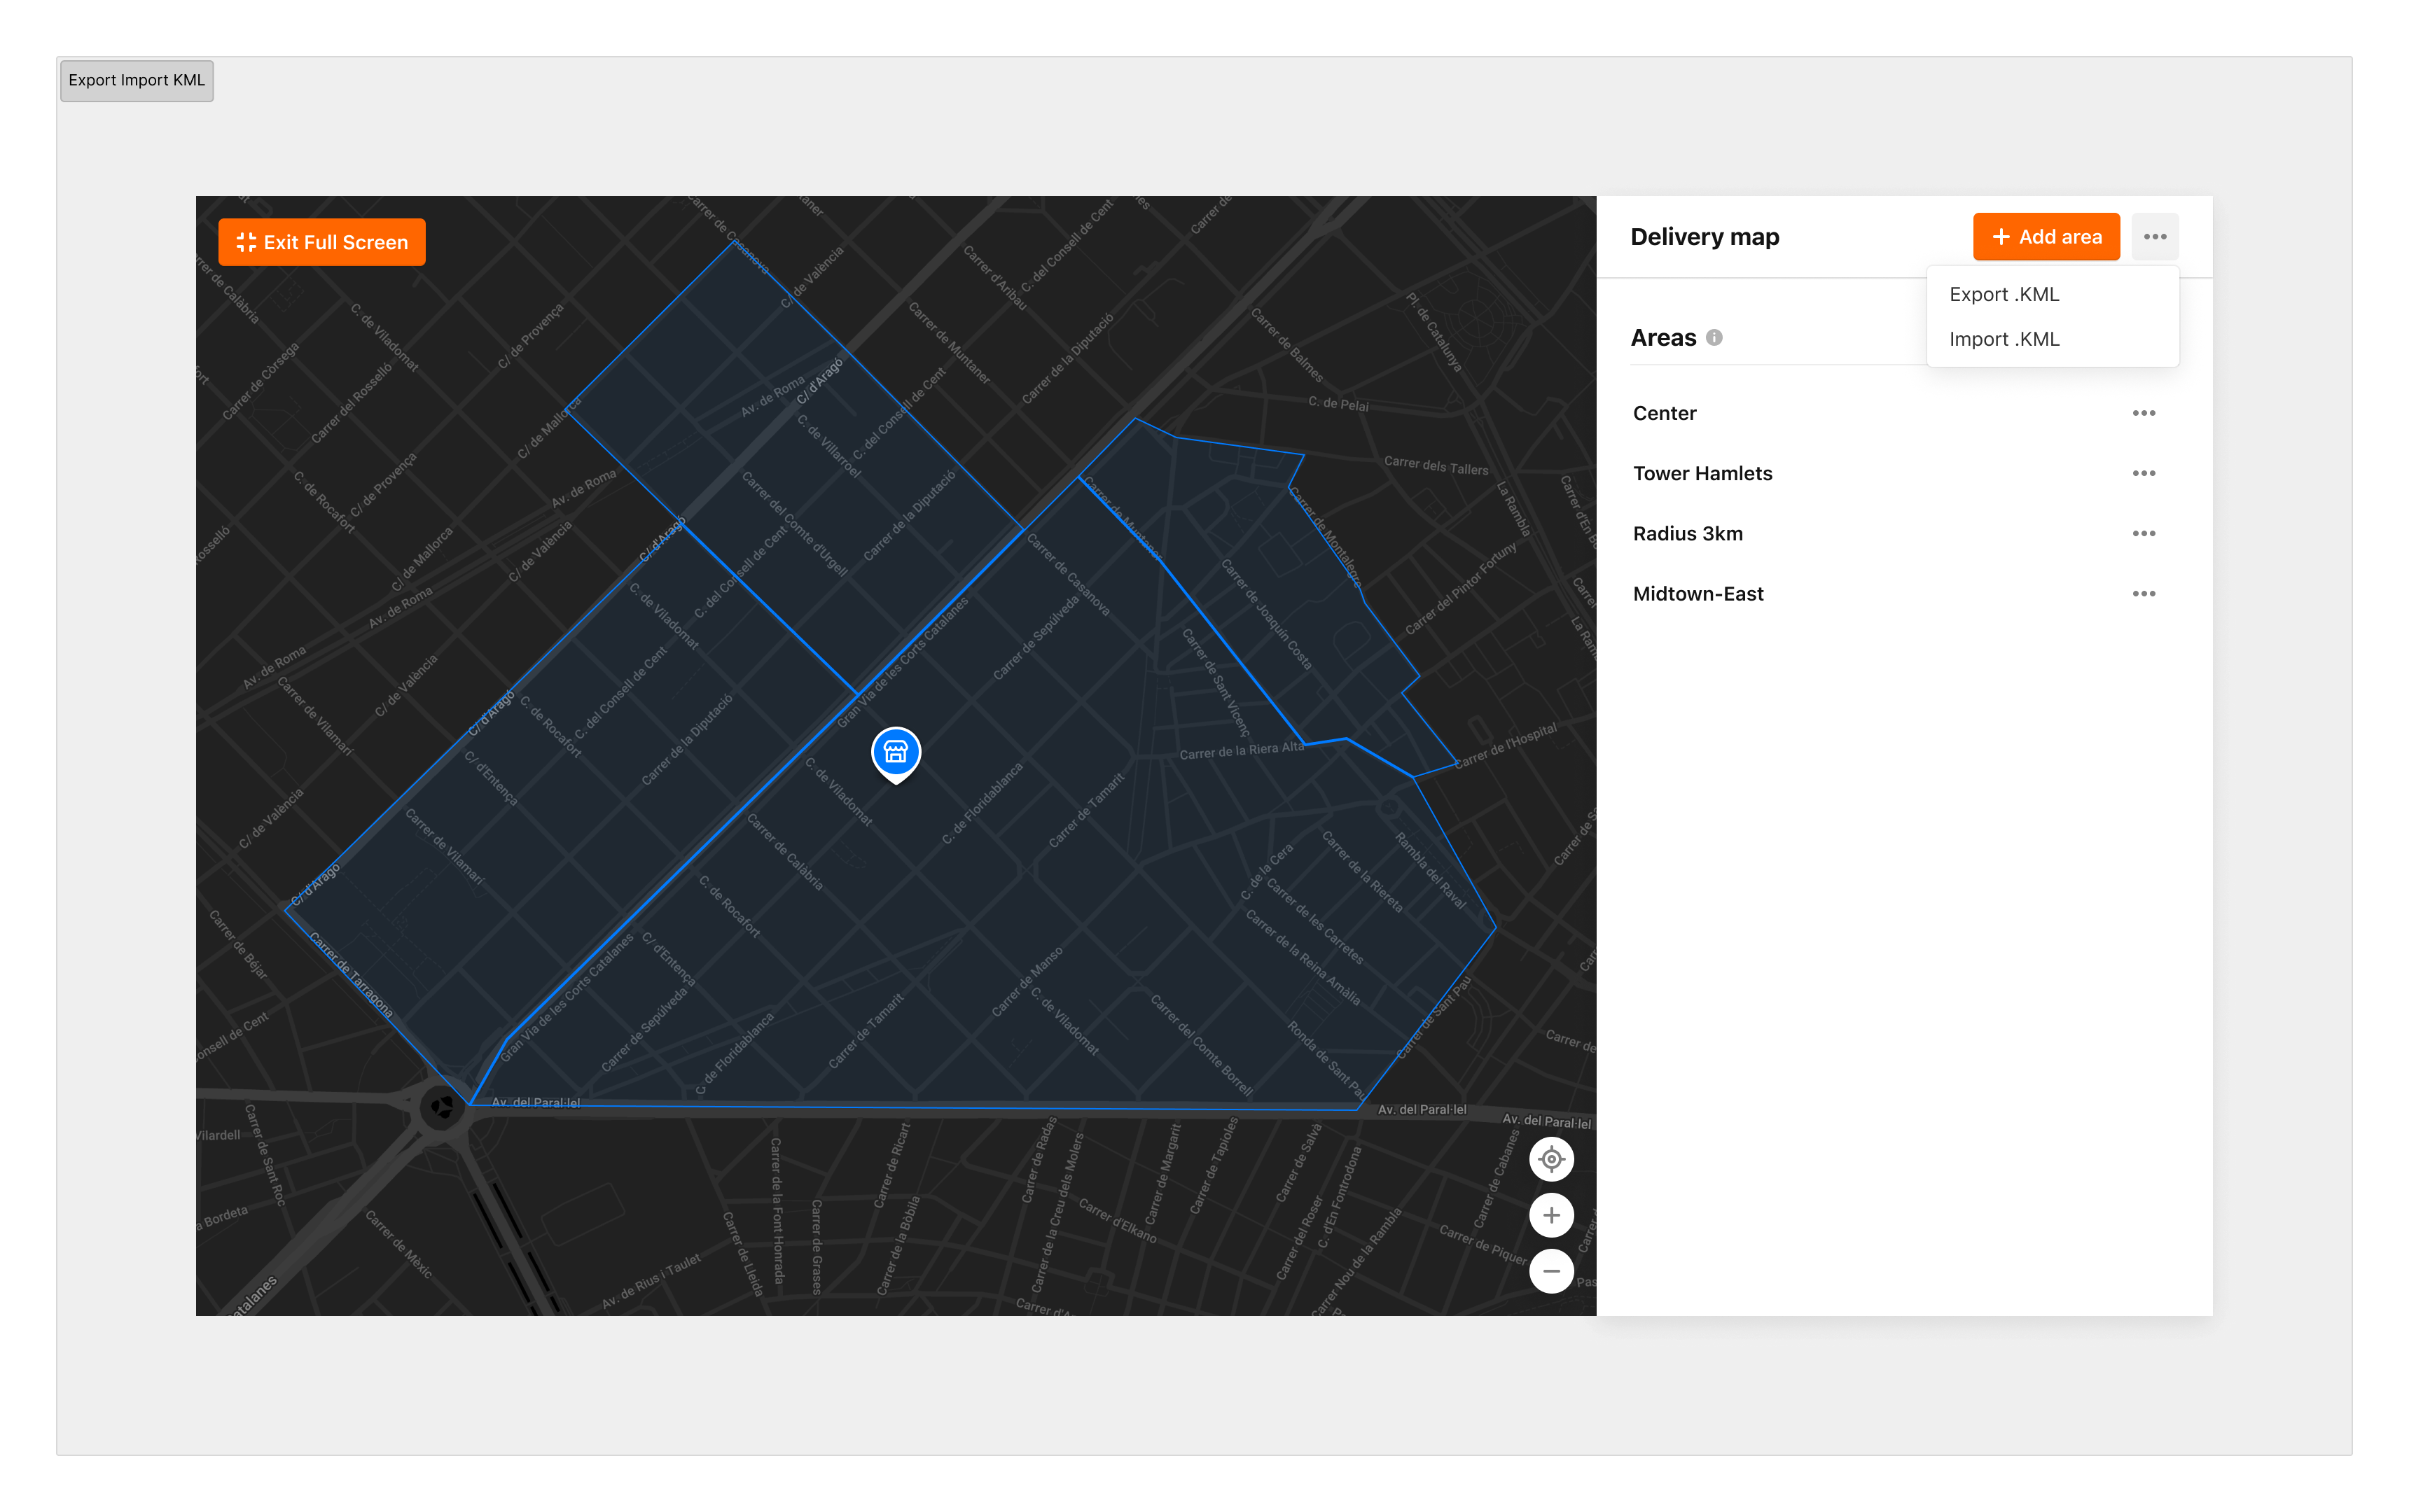This screenshot has height=1512, width=2409.
Task: Zoom out with the minus button
Action: pyautogui.click(x=1550, y=1271)
